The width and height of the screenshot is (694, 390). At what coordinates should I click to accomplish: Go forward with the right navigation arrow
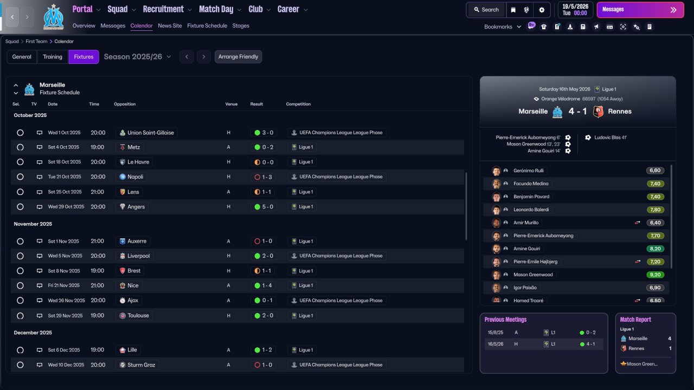coord(28,17)
